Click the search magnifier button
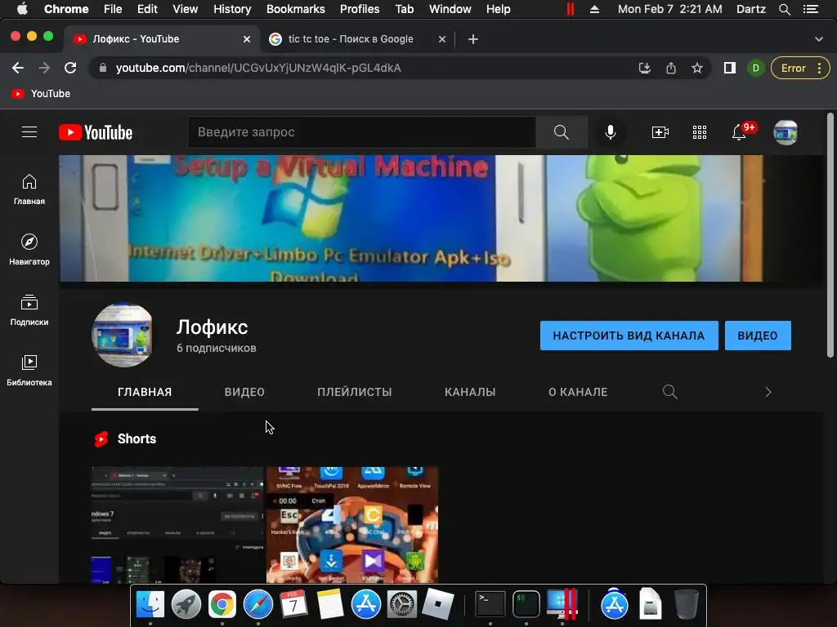 click(561, 132)
